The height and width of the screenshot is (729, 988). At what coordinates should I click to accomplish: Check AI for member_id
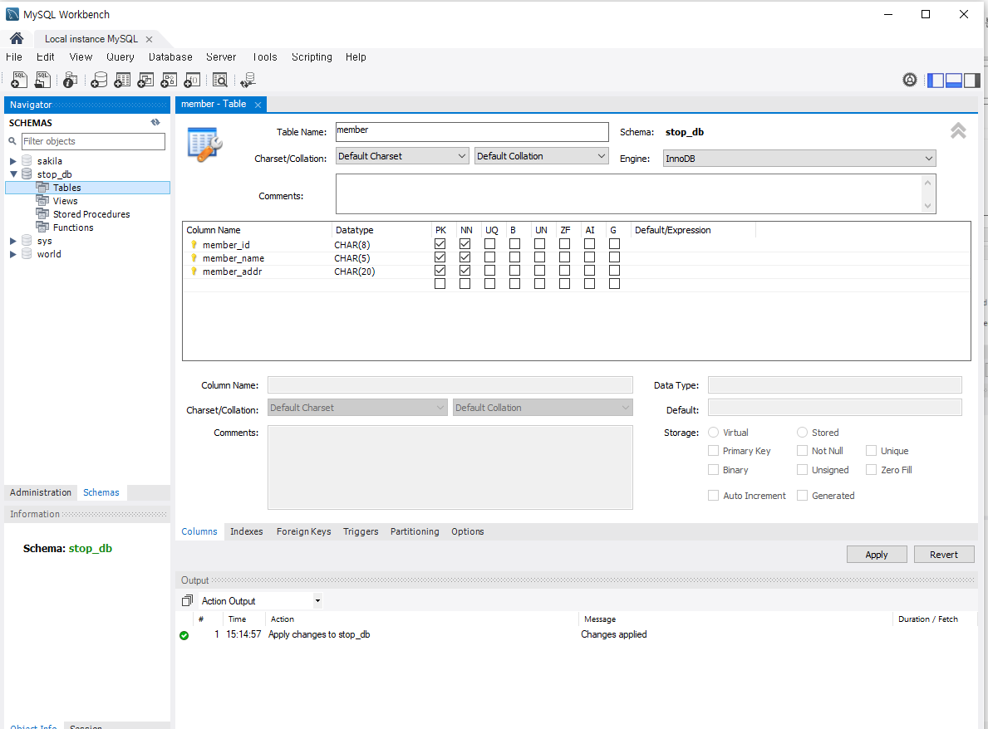pos(589,243)
